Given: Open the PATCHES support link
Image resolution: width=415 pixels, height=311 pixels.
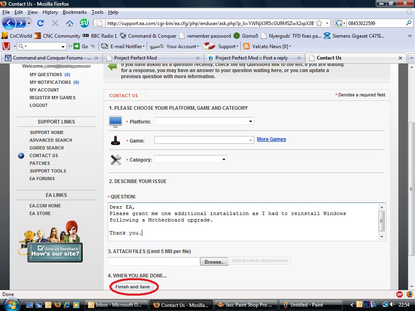Looking at the screenshot, I should tap(40, 163).
